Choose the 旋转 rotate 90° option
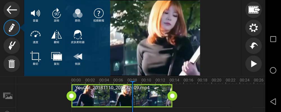This screenshot has height=112, width=281. coord(56,15)
